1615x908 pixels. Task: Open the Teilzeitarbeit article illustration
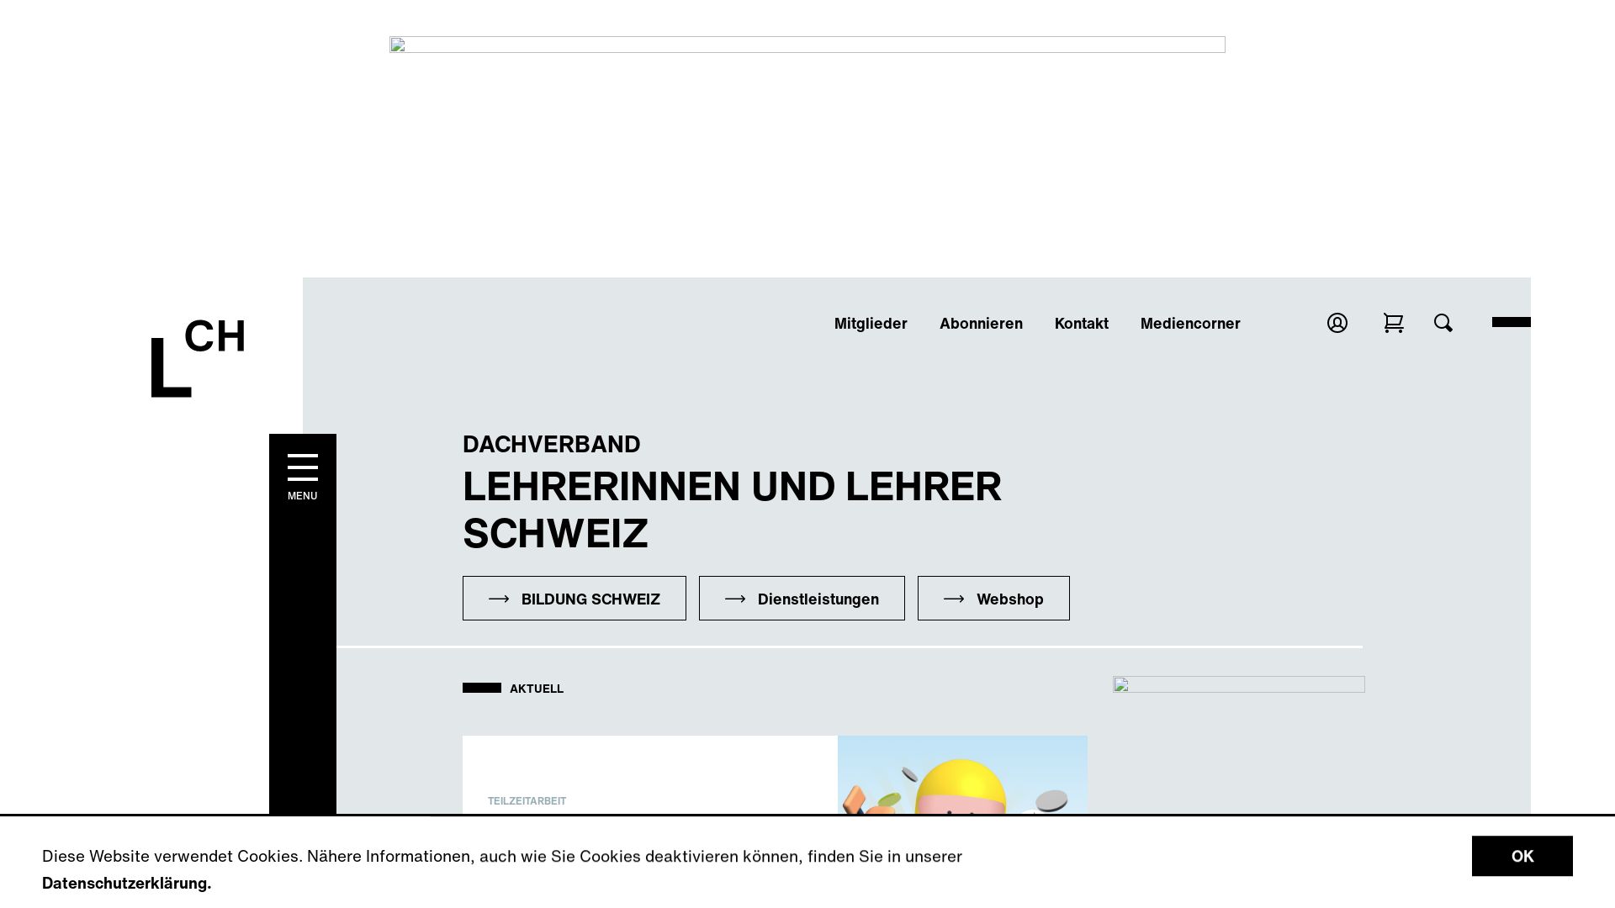(962, 775)
